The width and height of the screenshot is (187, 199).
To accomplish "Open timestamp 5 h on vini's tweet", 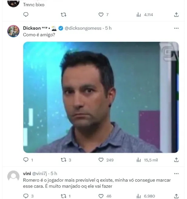I will click(x=54, y=174).
